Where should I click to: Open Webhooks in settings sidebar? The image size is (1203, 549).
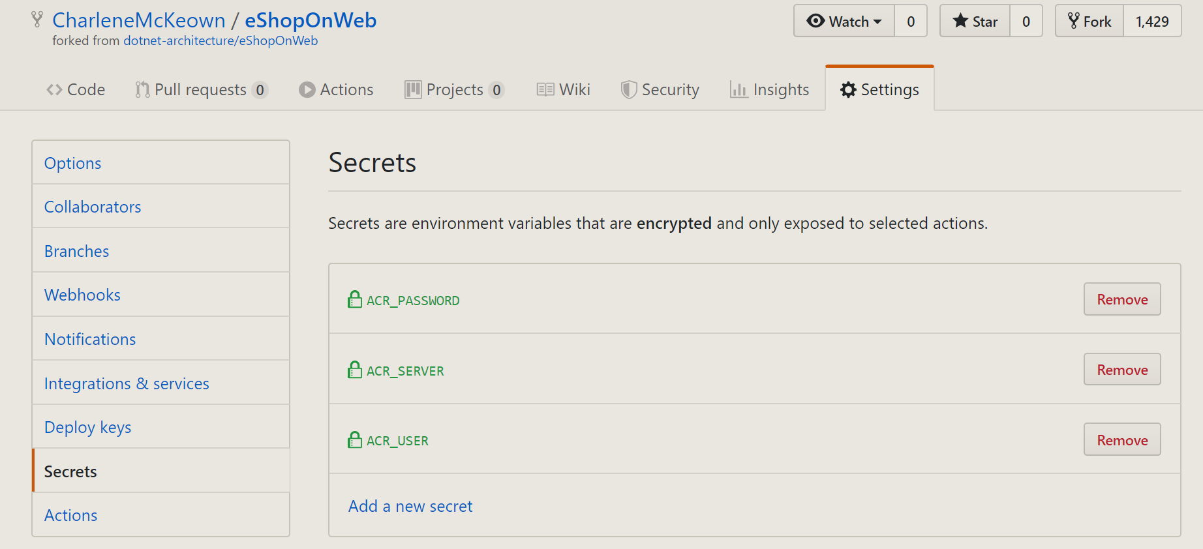(x=161, y=295)
